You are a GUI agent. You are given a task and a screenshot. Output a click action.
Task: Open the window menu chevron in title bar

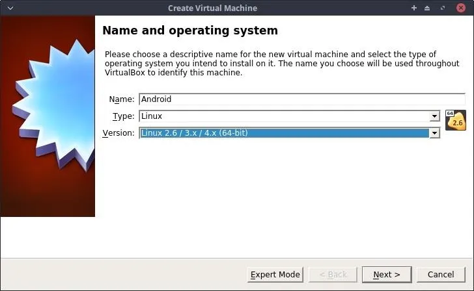[x=10, y=8]
